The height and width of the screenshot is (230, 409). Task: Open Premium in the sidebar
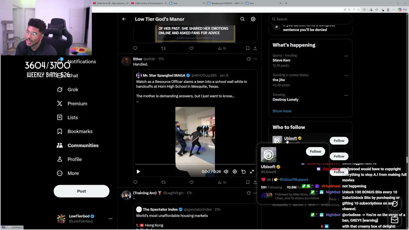point(72,103)
